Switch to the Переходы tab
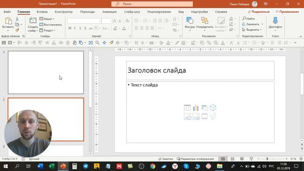Viewport: 304px width, 171px height. pos(87,11)
